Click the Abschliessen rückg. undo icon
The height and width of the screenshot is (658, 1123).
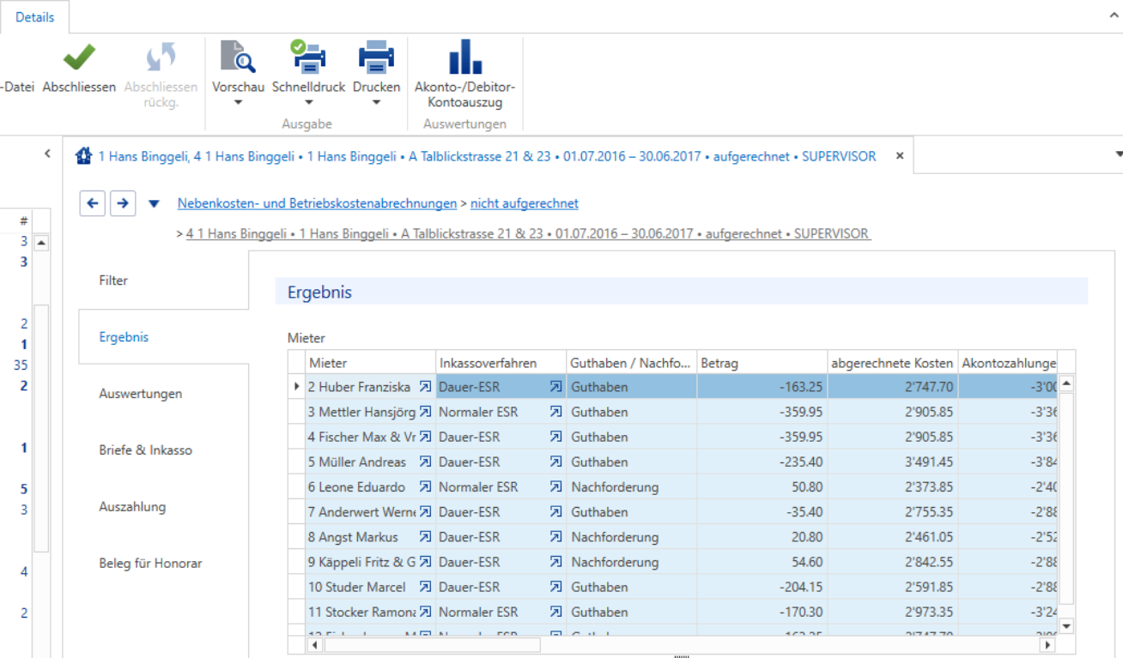161,57
